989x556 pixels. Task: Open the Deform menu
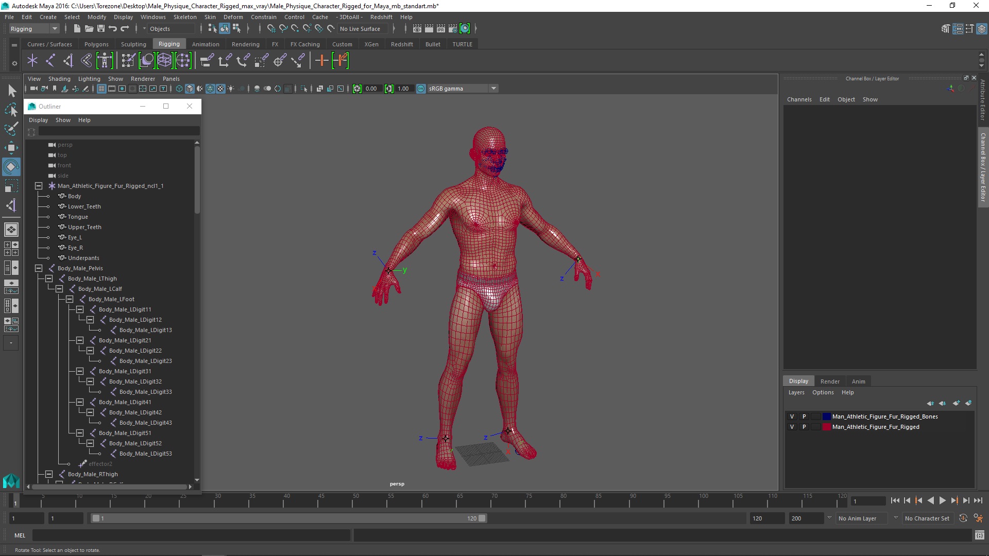click(233, 17)
